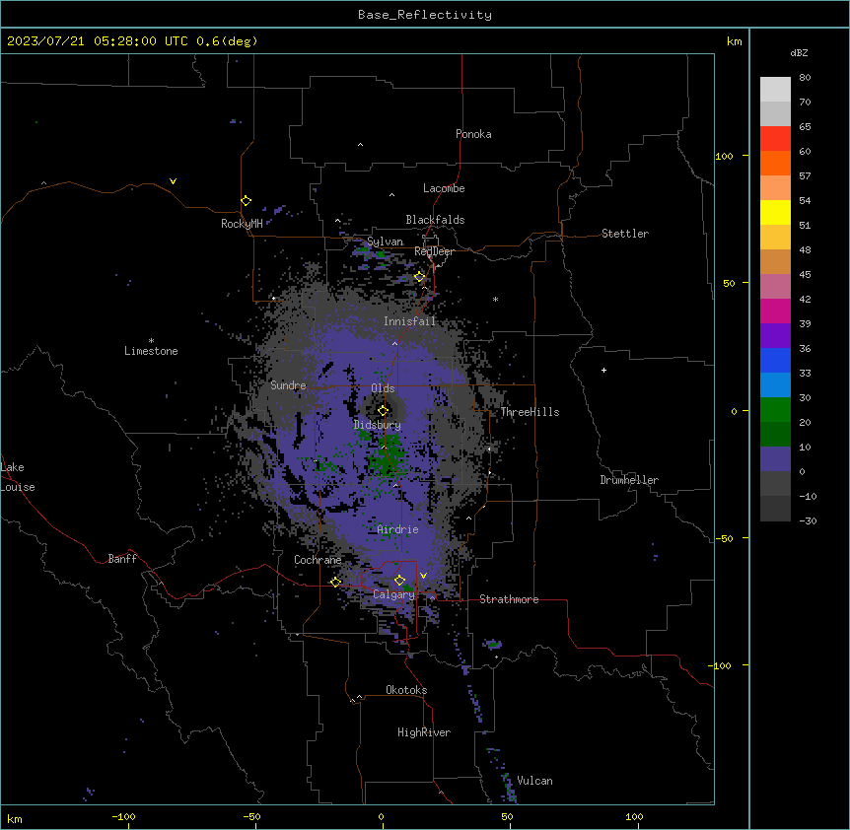The image size is (850, 830).
Task: Select the purple 36-39 dBZ legend swatch
Action: [775, 336]
